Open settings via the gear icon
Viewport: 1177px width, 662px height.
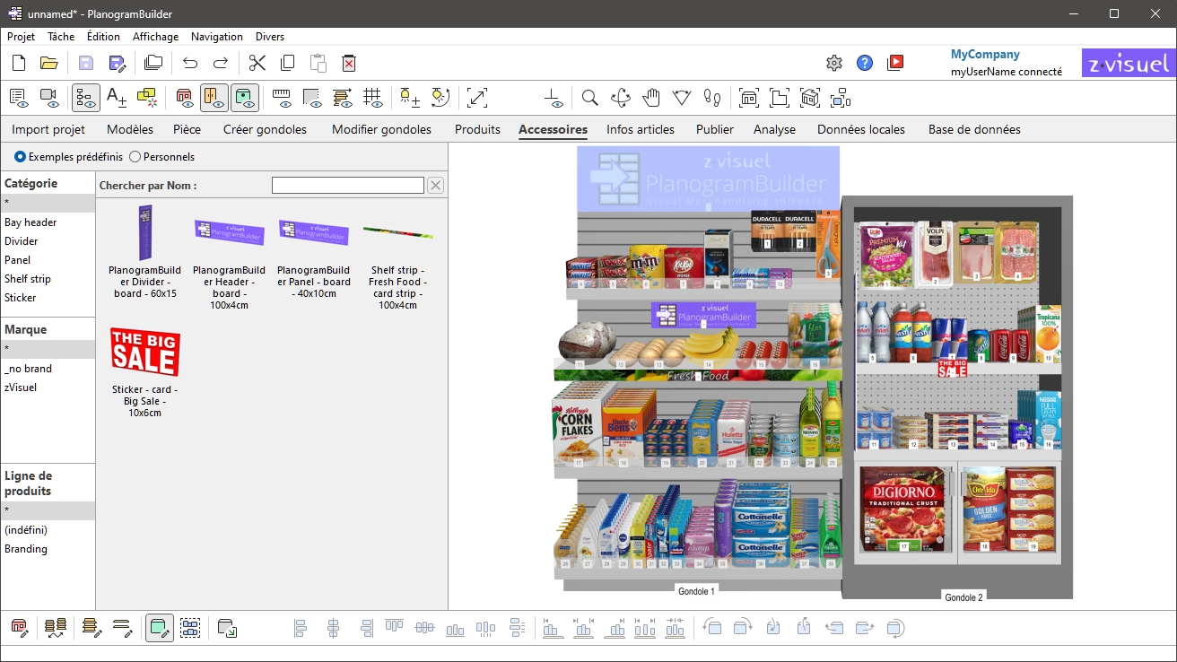pos(834,63)
